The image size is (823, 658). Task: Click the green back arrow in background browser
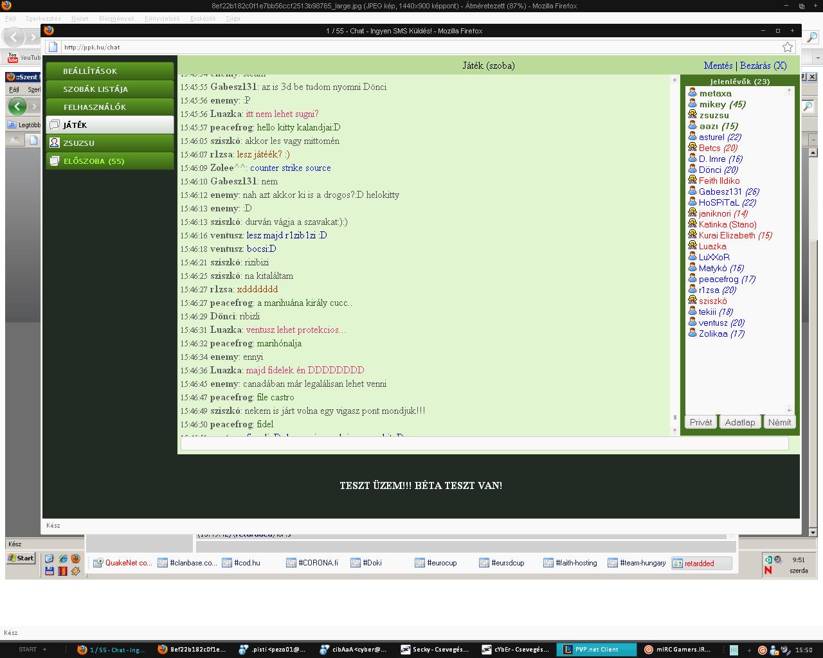click(17, 106)
